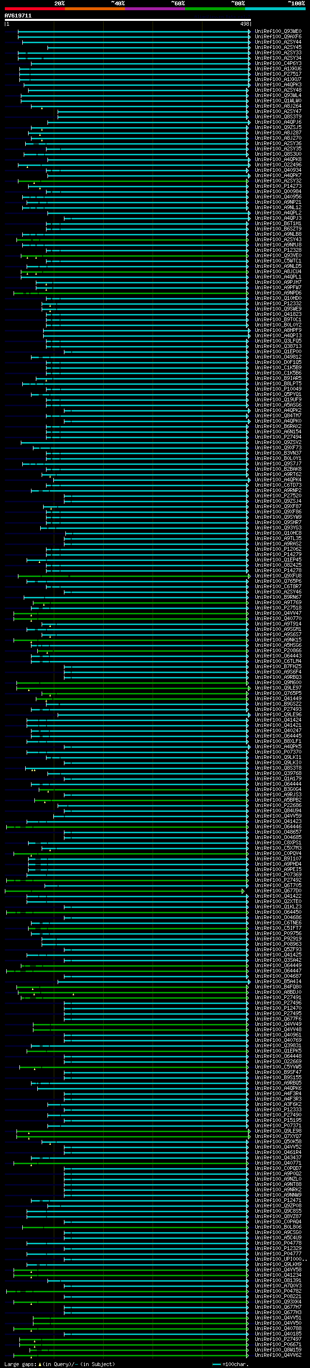Open hit UniRef100_Q93WE0
310x1368 pixels.
(x=278, y=32)
